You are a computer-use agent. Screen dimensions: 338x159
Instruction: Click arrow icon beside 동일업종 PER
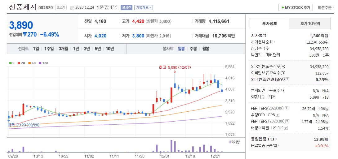tap(277, 139)
